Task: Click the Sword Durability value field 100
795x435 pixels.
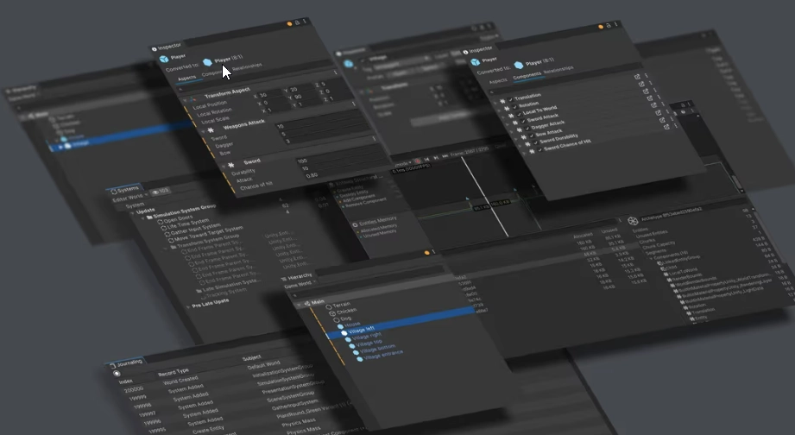Action: click(x=338, y=155)
